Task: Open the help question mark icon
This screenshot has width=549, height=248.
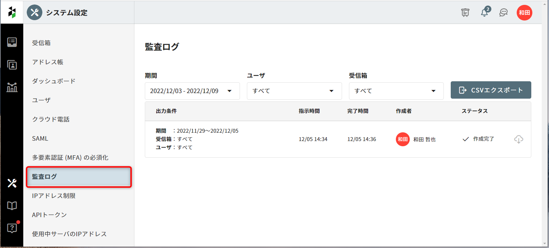Action: (12, 228)
